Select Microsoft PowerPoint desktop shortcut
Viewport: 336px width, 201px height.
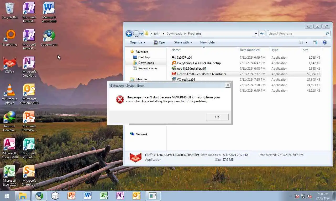[x=29, y=121]
